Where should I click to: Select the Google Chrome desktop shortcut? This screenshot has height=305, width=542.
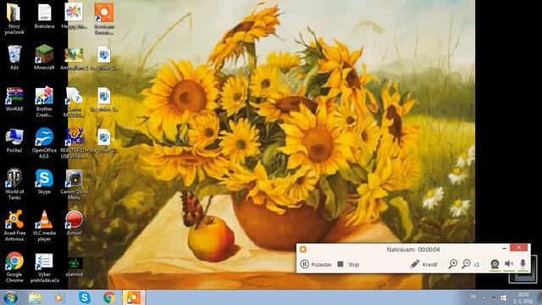coord(14,267)
